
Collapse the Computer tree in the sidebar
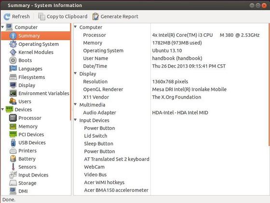tap(2, 27)
